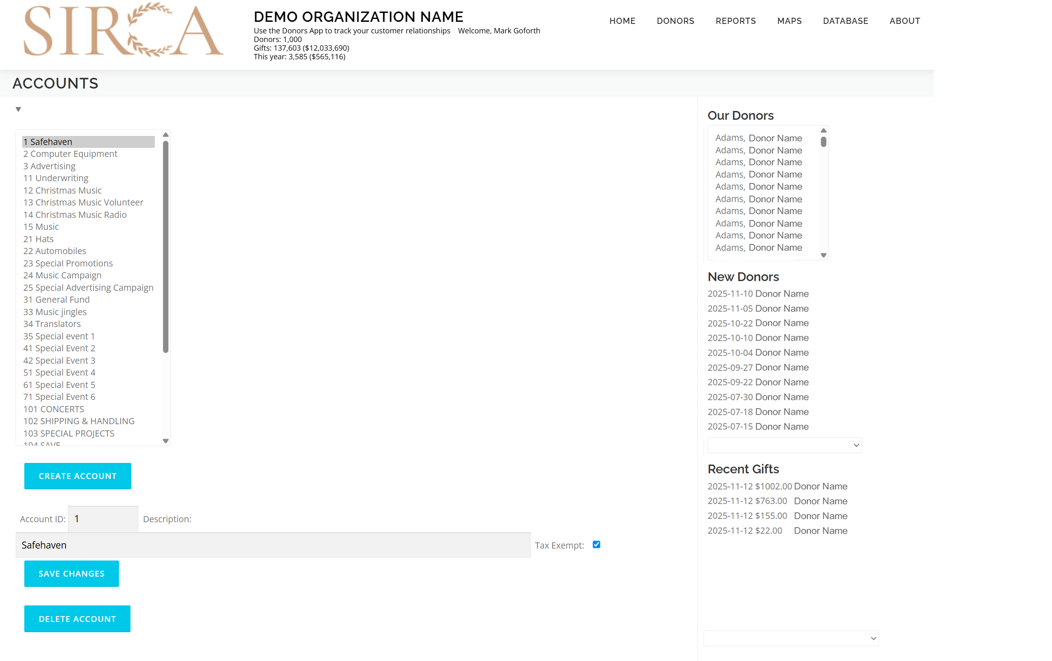The width and height of the screenshot is (1052, 661).
Task: Click the Create Account button
Action: (78, 476)
